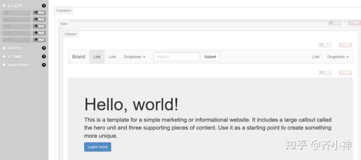Edit the 8 4 column layout input
The width and height of the screenshot is (361, 160).
pos(16,26)
